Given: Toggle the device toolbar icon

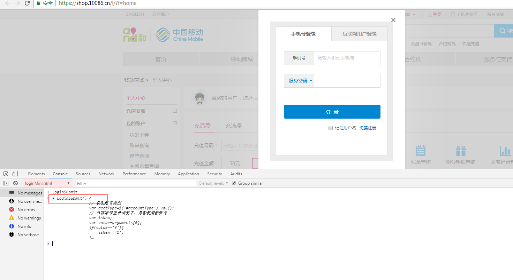Looking at the screenshot, I should (15, 174).
